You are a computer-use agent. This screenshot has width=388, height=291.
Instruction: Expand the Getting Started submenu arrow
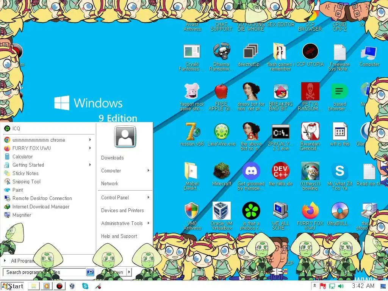click(90, 165)
